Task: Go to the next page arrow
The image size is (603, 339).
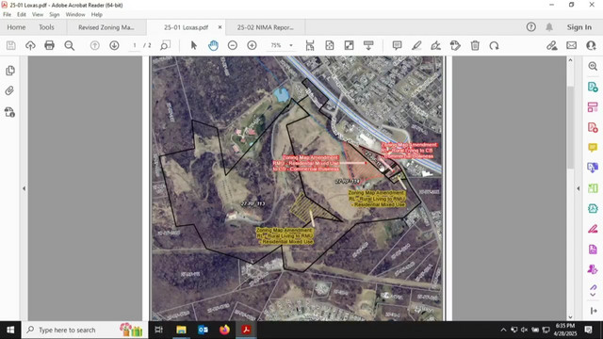Action: point(114,45)
